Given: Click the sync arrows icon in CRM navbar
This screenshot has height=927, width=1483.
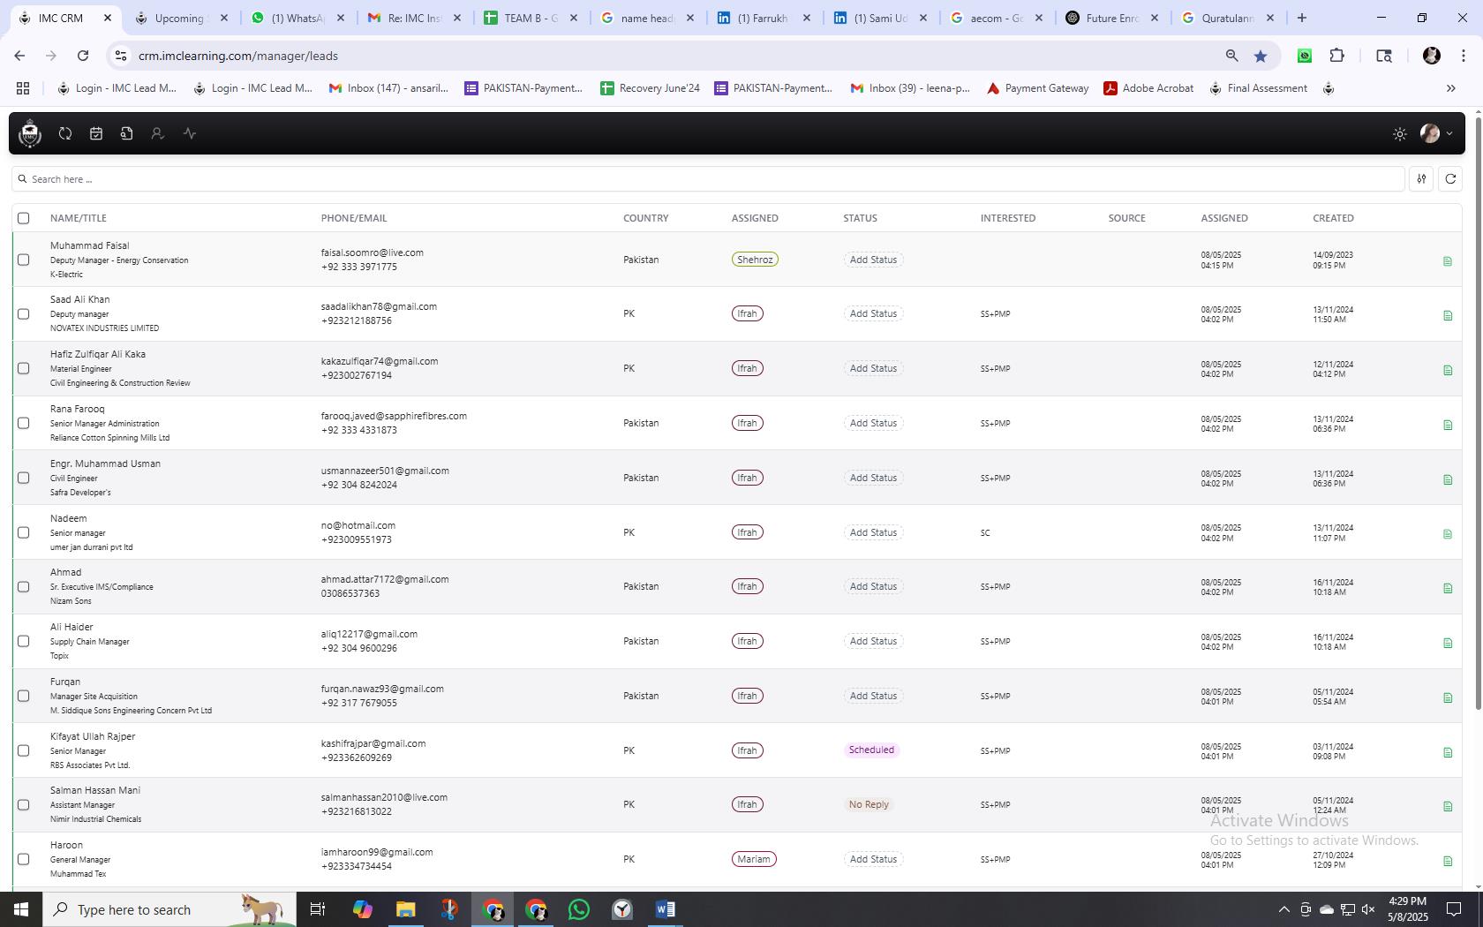Looking at the screenshot, I should [x=65, y=133].
